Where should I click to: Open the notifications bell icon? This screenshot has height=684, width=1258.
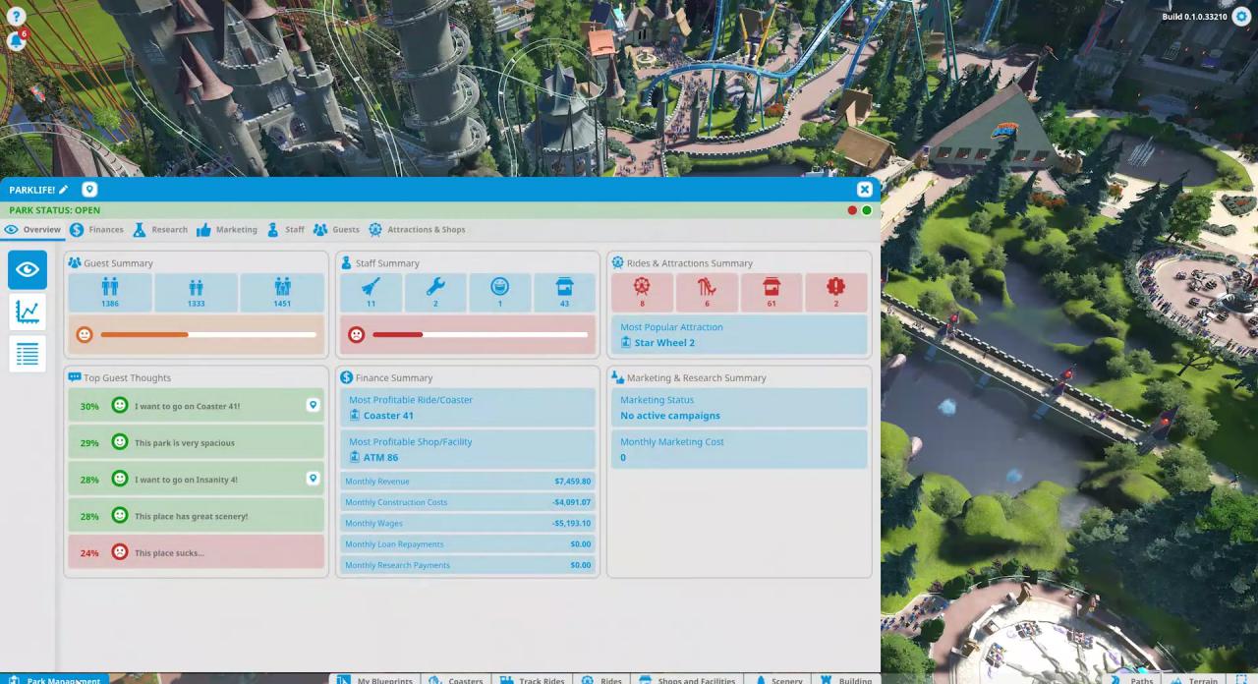click(x=16, y=41)
